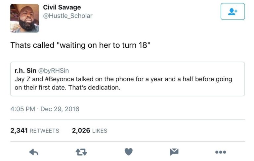Open r.h. Sin author name in quote

[x=25, y=70]
